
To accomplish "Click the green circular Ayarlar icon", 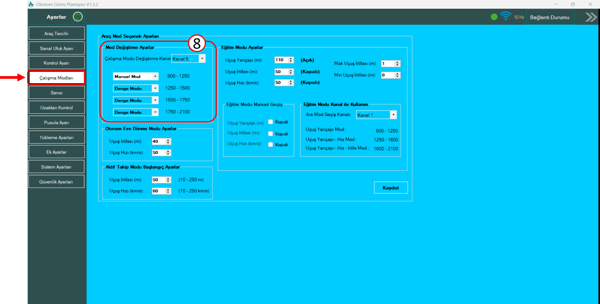I will click(78, 17).
